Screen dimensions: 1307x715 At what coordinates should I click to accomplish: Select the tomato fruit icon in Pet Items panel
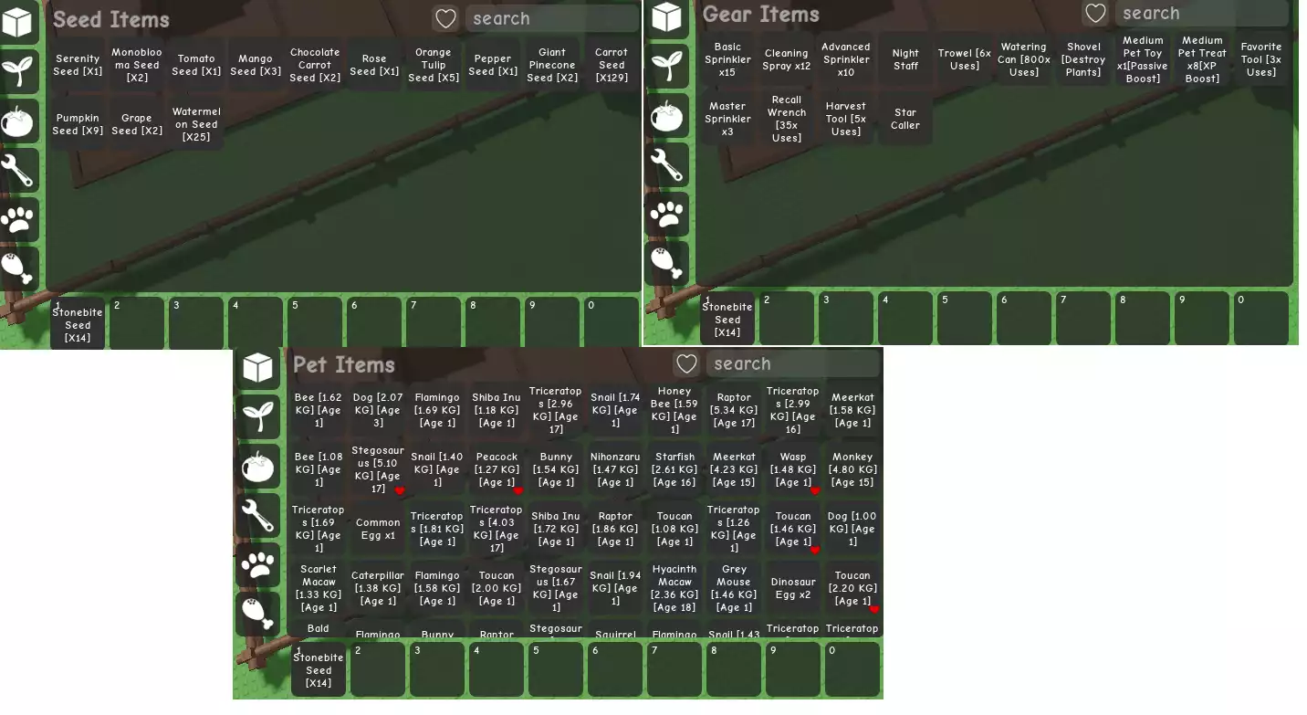[258, 467]
